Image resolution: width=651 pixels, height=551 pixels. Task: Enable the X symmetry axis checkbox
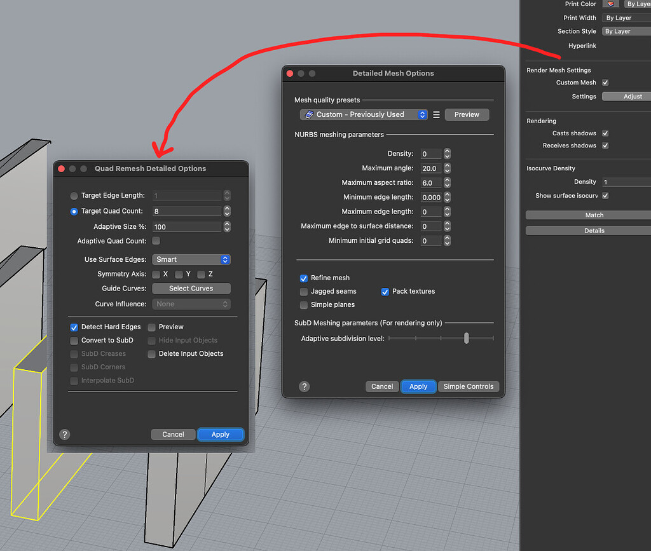pyautogui.click(x=156, y=274)
